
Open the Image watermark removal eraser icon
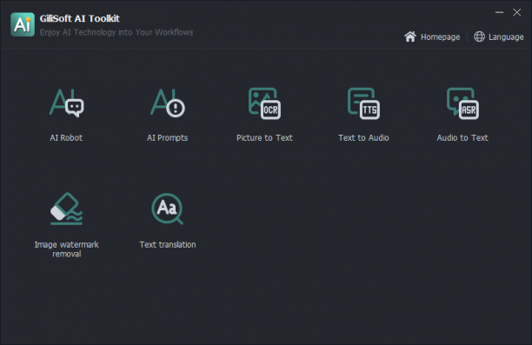[x=66, y=209]
